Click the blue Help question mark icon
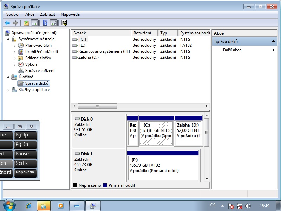This screenshot has height=211, width=281. click(x=45, y=23)
